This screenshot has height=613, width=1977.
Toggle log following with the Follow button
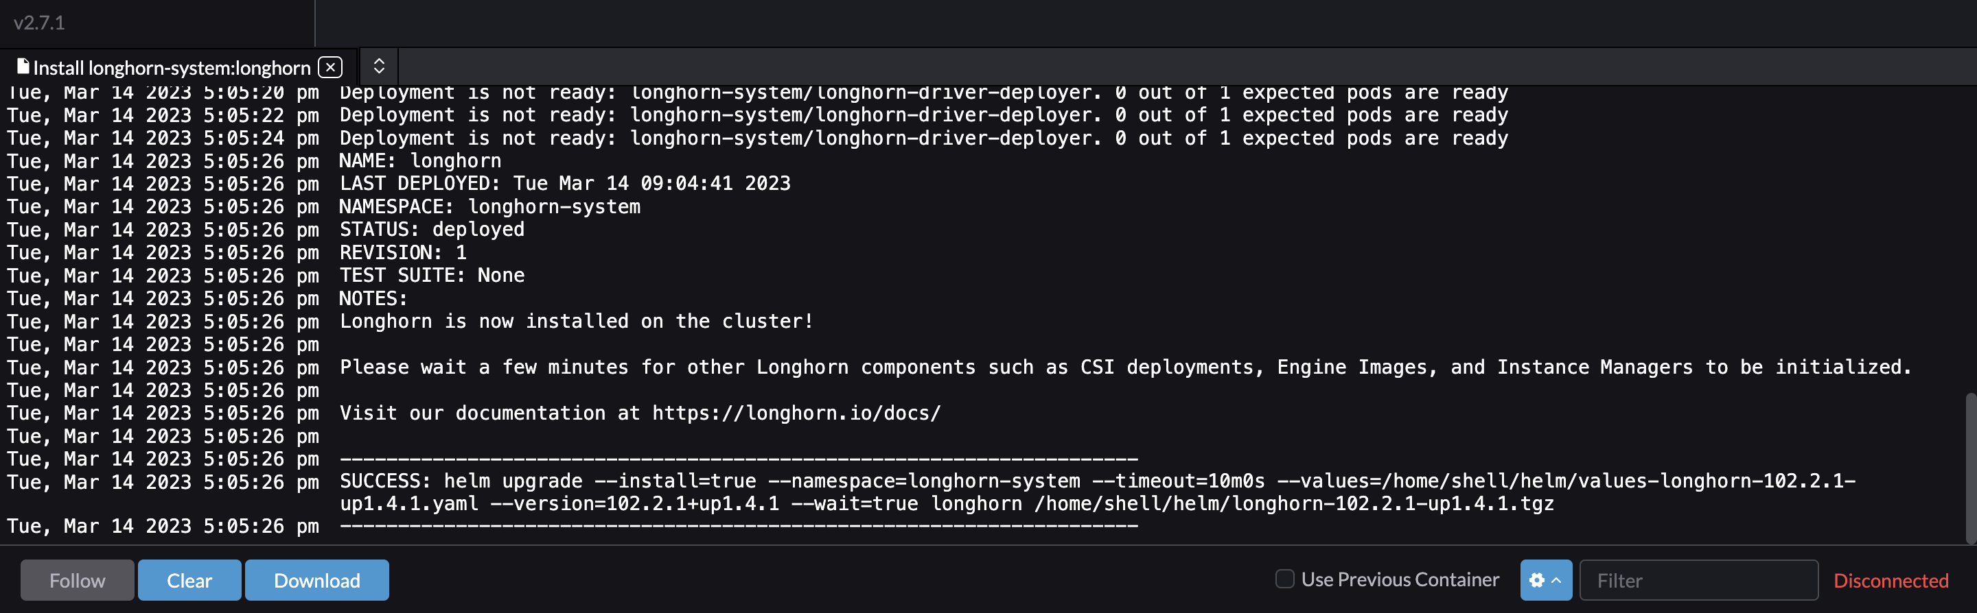(77, 580)
